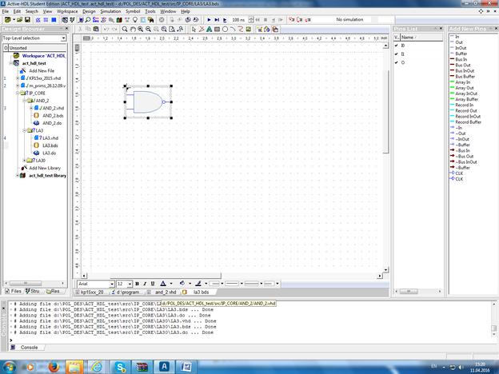The image size is (499, 374).
Task: Click the Italic formatting button
Action: click(145, 284)
